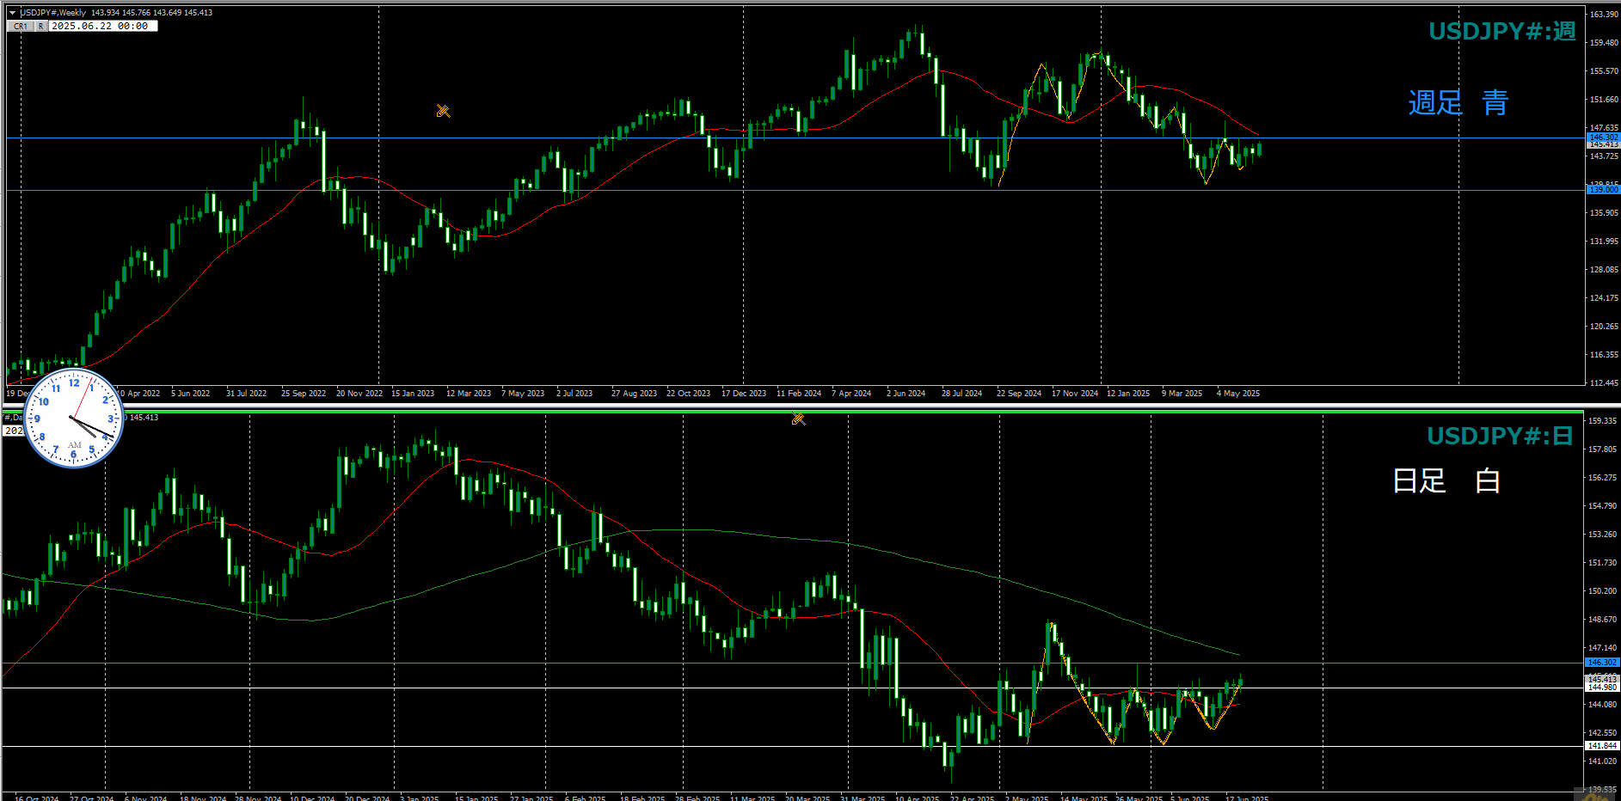
Task: Click the 120.265 price on weekly axis
Action: point(1604,327)
